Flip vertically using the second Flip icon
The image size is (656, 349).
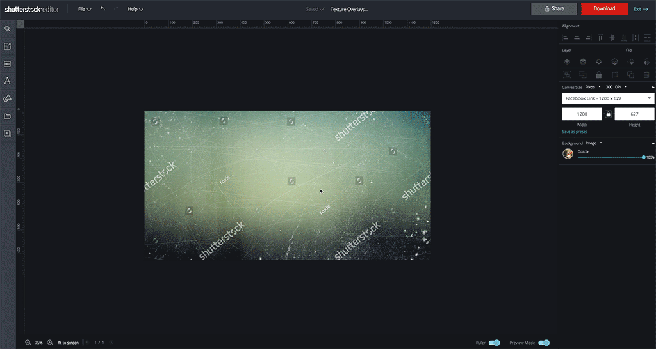click(x=646, y=62)
